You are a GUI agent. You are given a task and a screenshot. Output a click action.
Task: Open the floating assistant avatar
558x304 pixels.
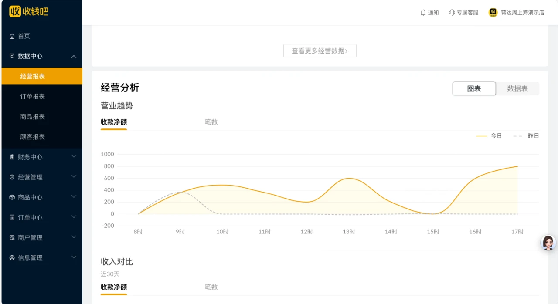[548, 243]
